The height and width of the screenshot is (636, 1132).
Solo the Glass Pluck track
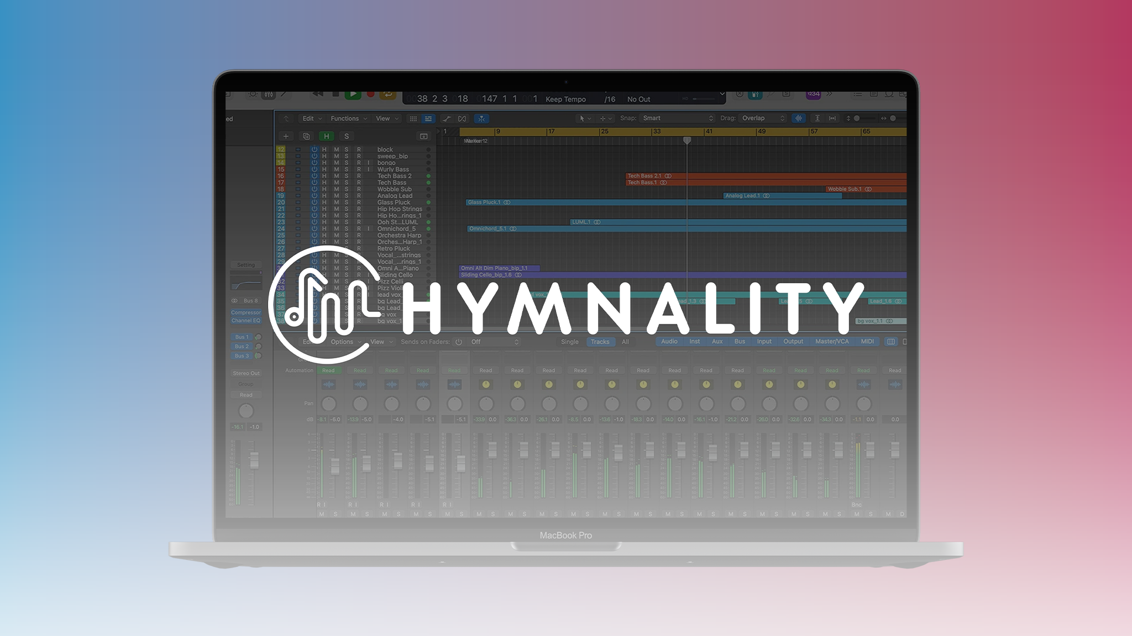point(347,203)
